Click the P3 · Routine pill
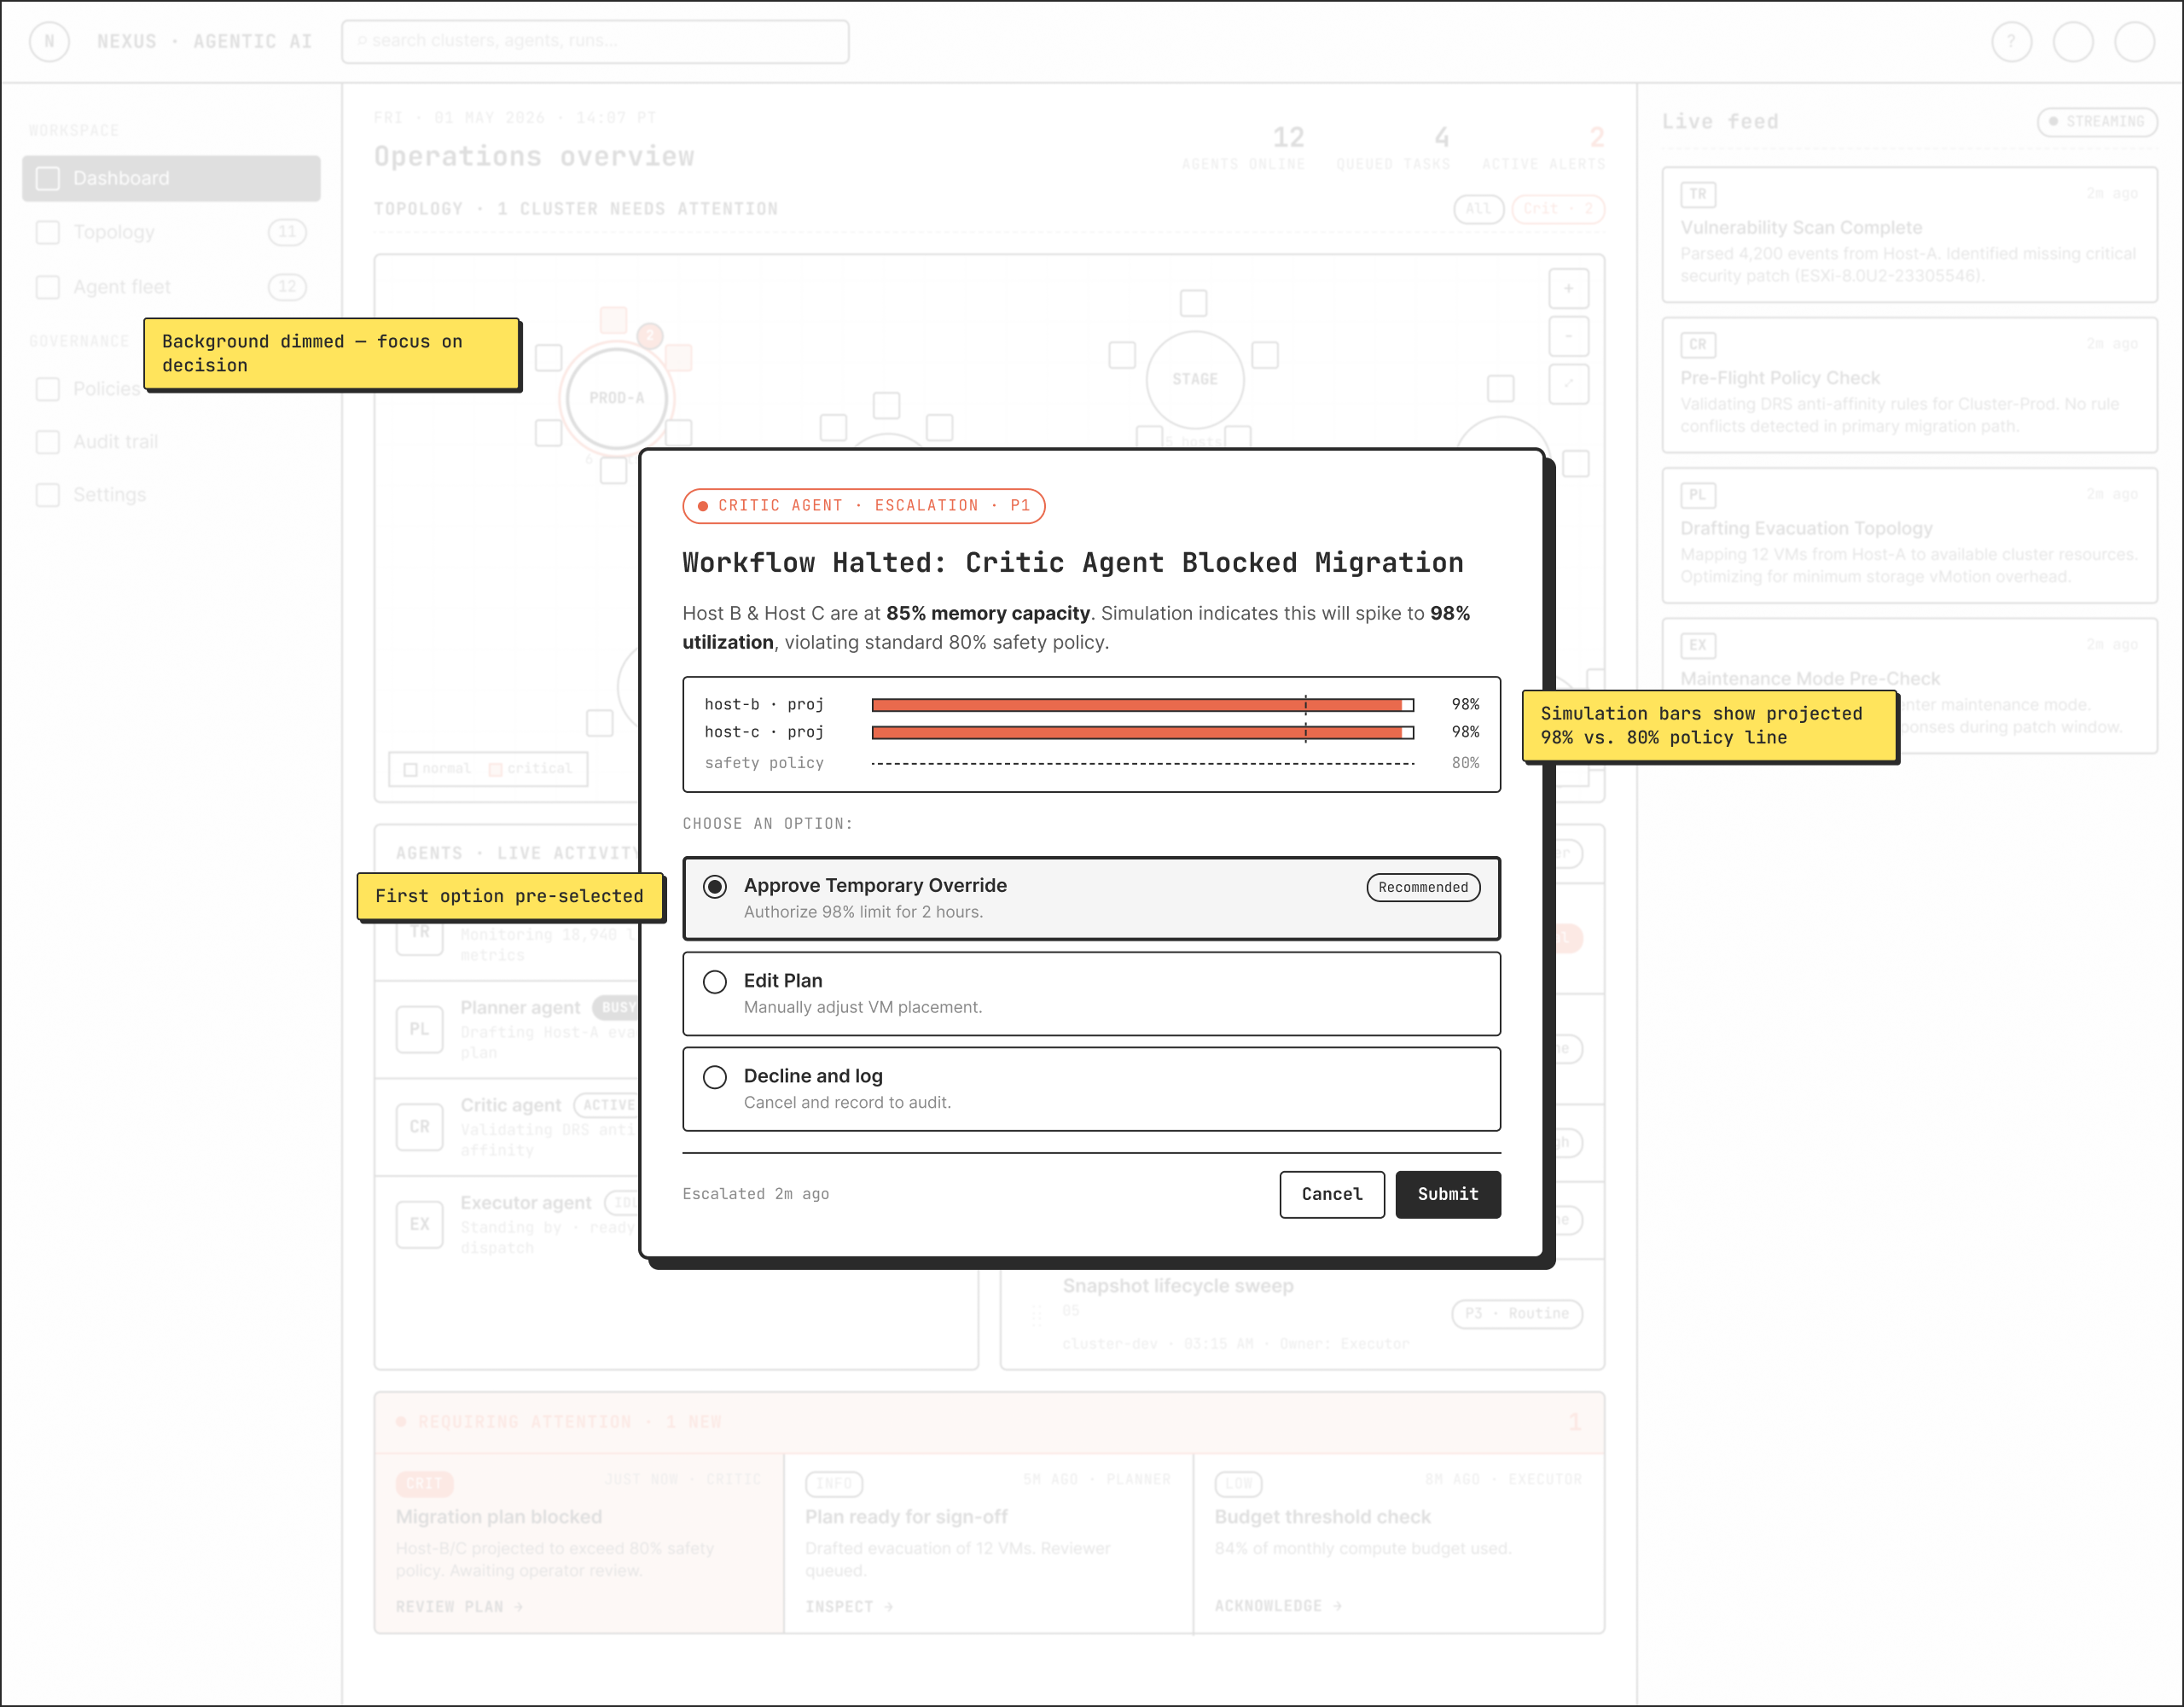The image size is (2184, 1707). [1517, 1314]
